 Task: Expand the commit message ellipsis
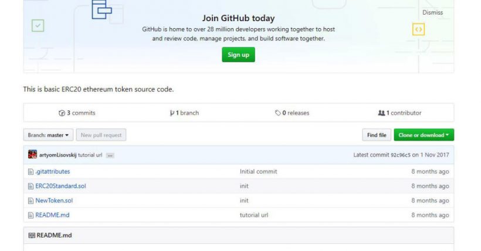(x=110, y=155)
